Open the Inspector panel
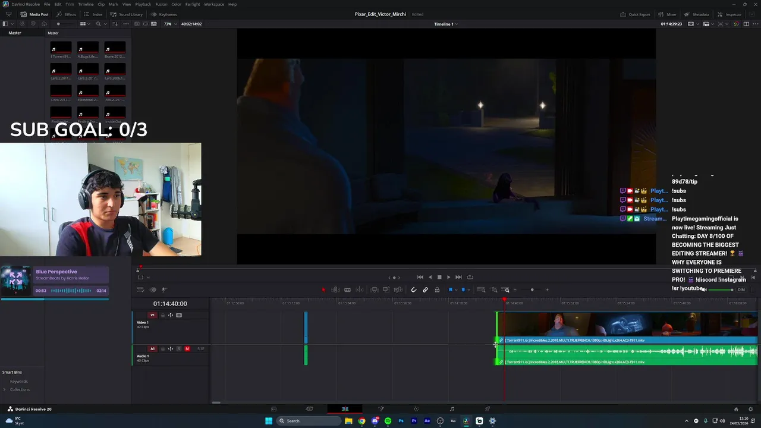Viewport: 761px width, 428px height. [x=729, y=14]
